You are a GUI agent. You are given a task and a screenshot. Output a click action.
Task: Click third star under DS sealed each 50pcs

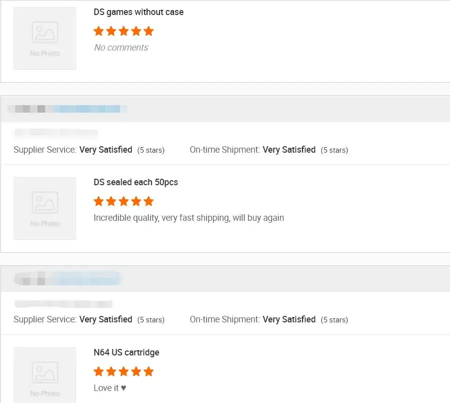click(x=123, y=202)
